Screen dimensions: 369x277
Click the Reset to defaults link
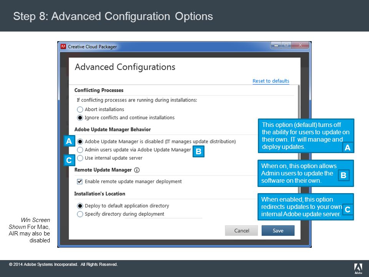coord(271,81)
